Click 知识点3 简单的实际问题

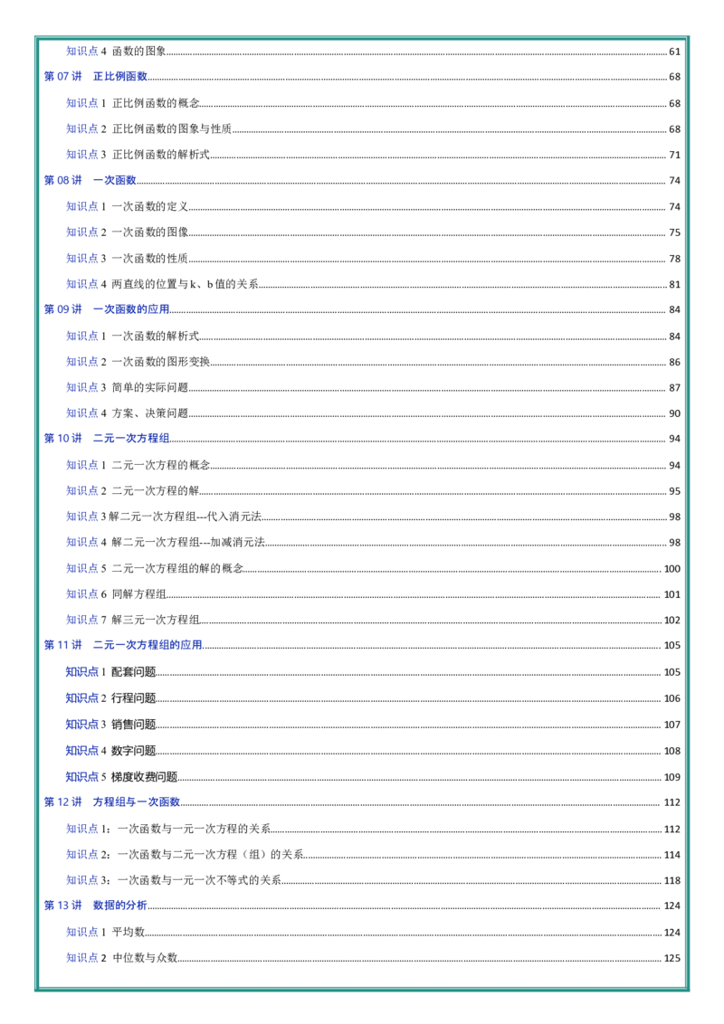coord(373,387)
